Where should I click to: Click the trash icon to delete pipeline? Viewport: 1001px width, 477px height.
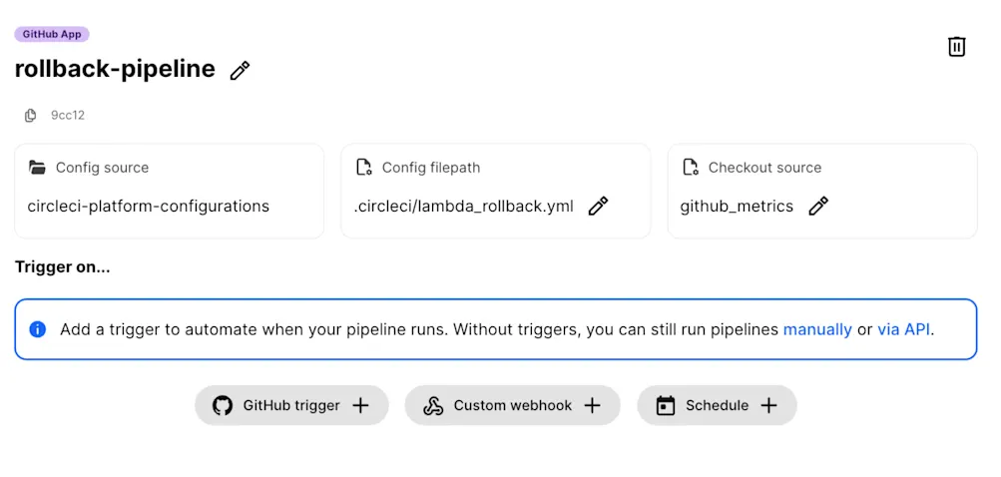coord(956,47)
